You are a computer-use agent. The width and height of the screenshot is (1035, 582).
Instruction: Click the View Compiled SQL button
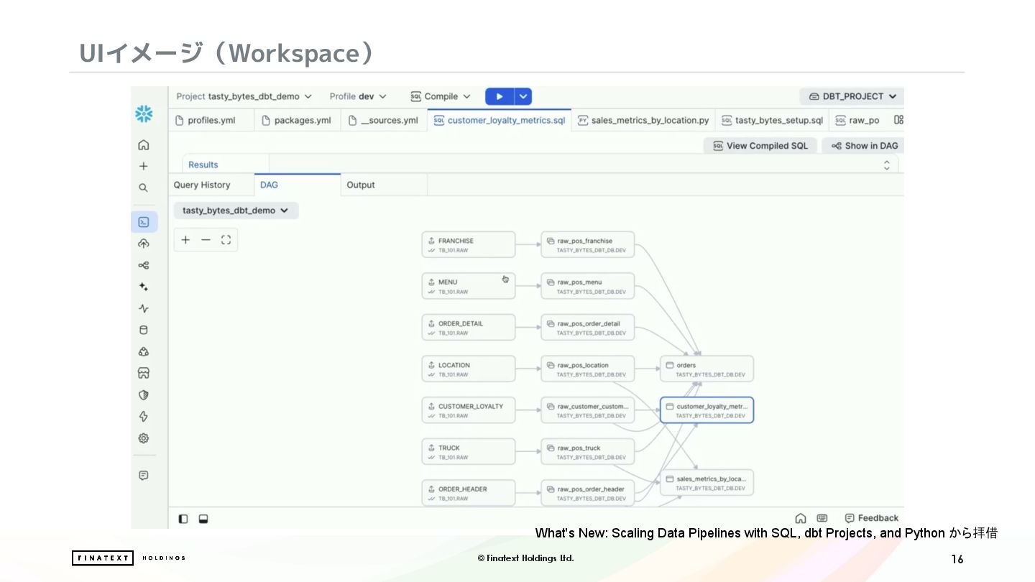[760, 145]
